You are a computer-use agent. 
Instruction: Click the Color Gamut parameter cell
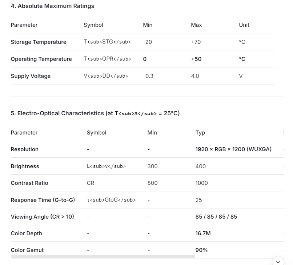click(x=27, y=250)
